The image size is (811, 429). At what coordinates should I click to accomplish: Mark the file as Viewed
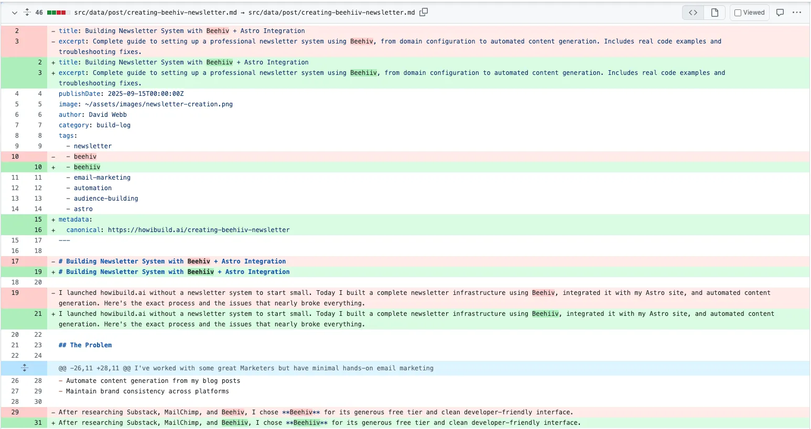(x=749, y=13)
